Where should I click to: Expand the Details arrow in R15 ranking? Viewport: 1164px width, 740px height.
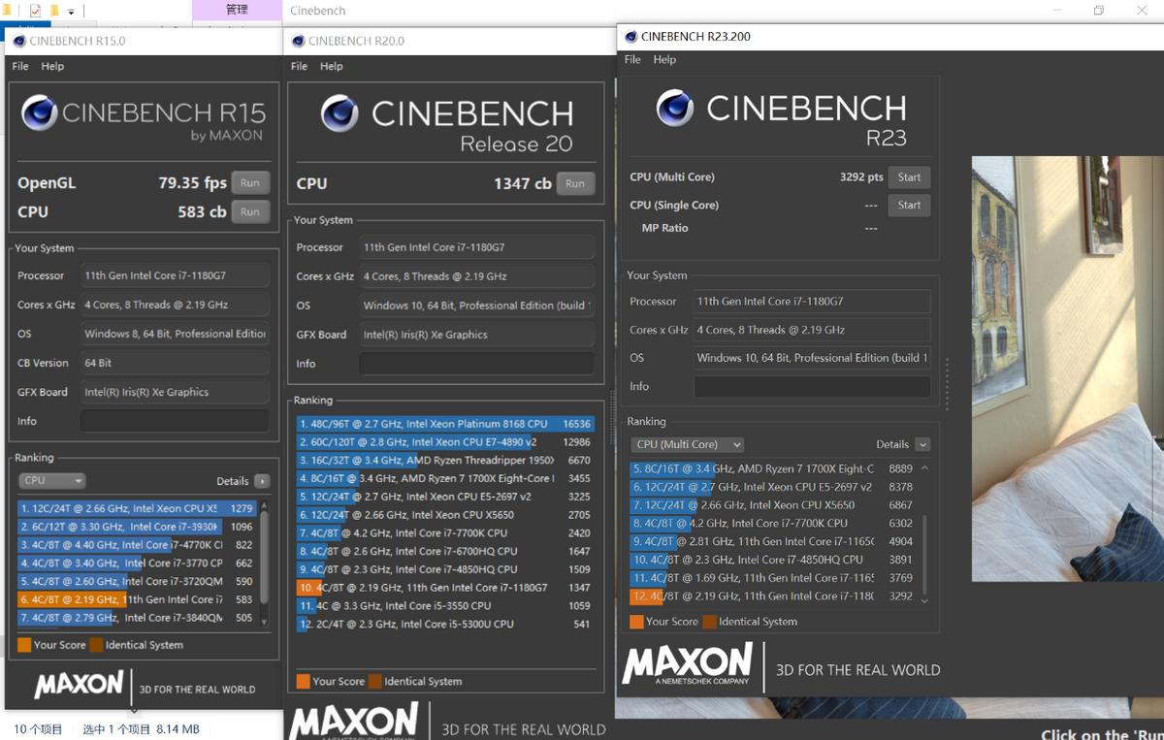pos(262,481)
